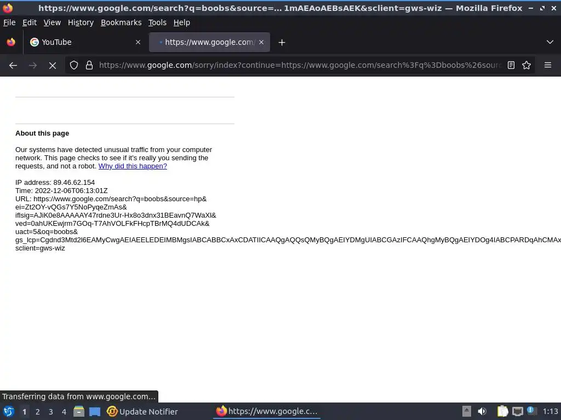Click the 'About this page' heading
561x420 pixels.
pos(42,133)
